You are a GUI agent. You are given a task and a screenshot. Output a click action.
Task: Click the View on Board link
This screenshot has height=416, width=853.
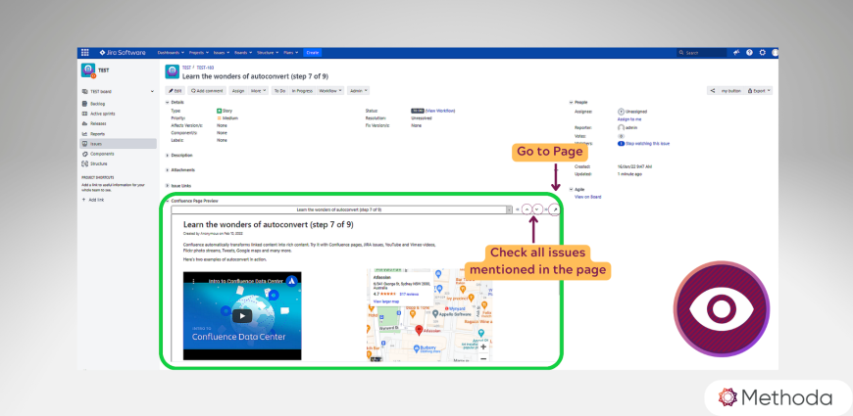587,197
